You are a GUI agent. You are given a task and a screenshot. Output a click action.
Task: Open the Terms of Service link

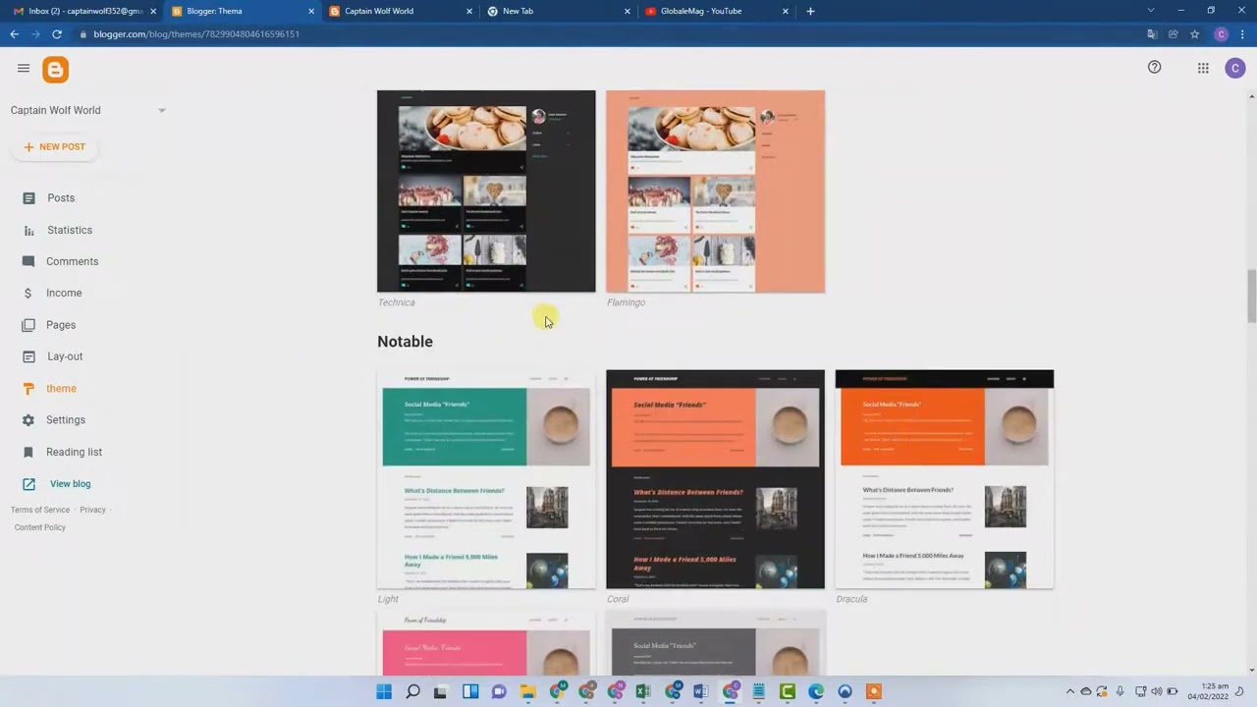click(x=40, y=510)
